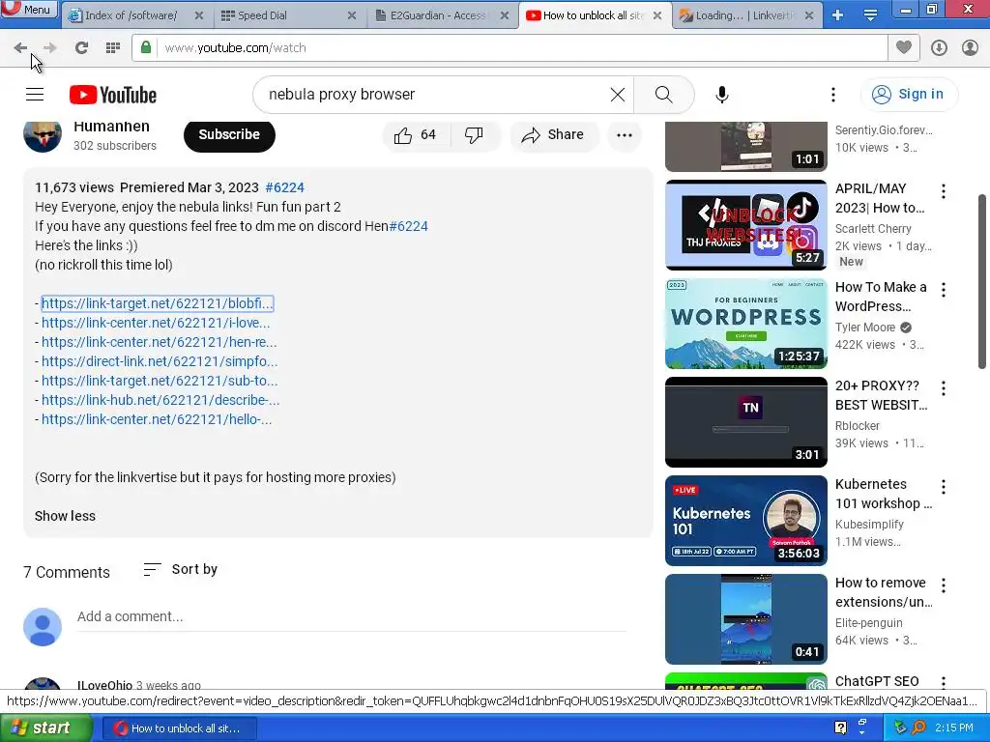The image size is (990, 742).
Task: Add a new tab with plus icon
Action: [x=837, y=15]
